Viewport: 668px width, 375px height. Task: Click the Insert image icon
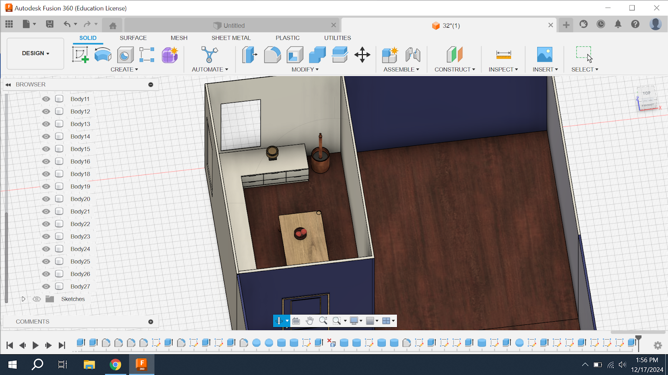click(x=545, y=55)
